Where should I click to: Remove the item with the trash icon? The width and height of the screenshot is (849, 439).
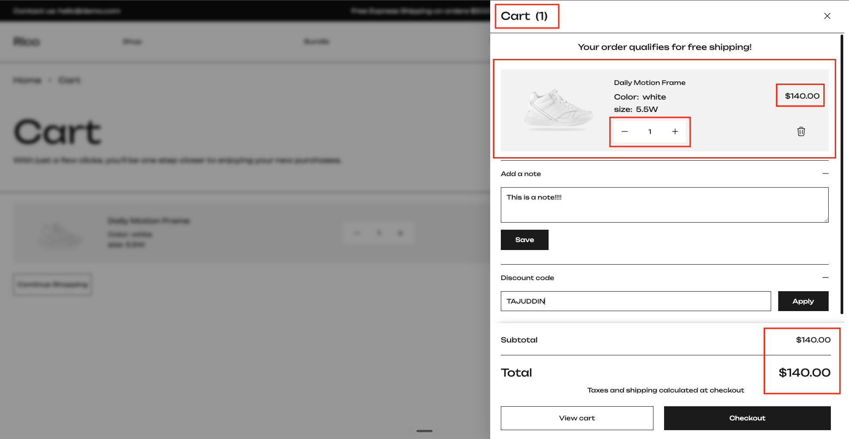(x=801, y=131)
